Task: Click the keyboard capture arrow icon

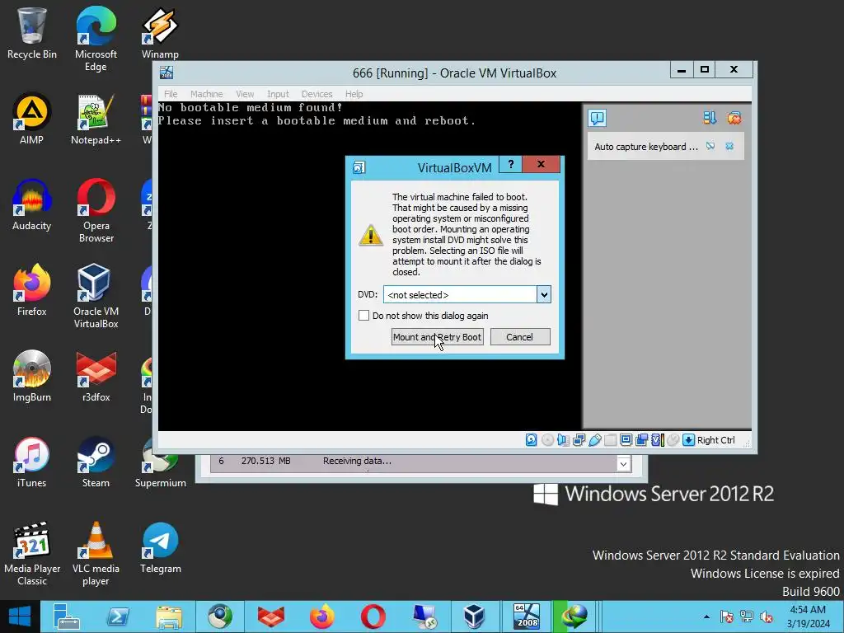Action: pos(688,440)
